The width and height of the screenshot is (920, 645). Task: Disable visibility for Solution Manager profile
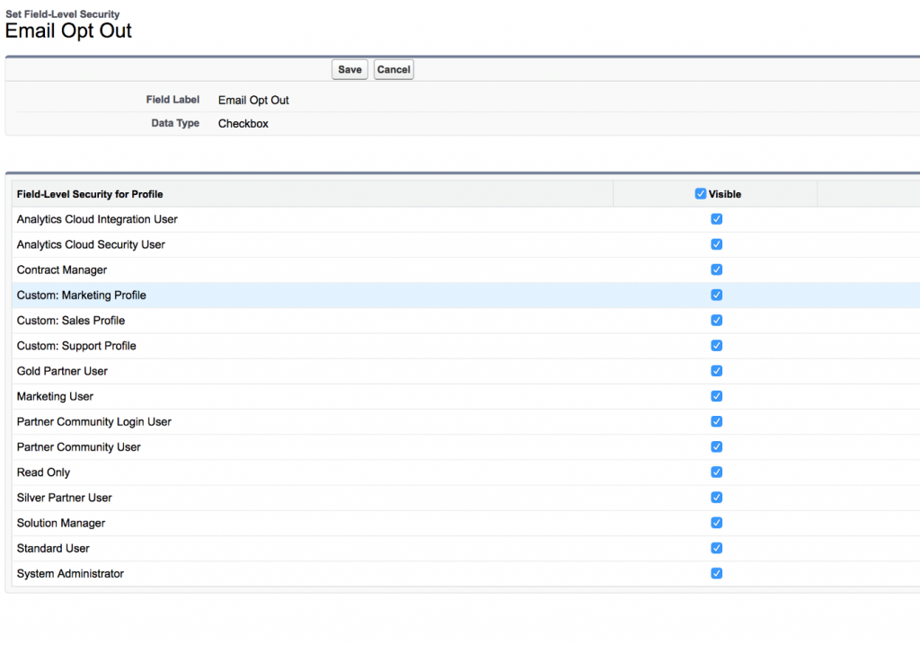(716, 523)
